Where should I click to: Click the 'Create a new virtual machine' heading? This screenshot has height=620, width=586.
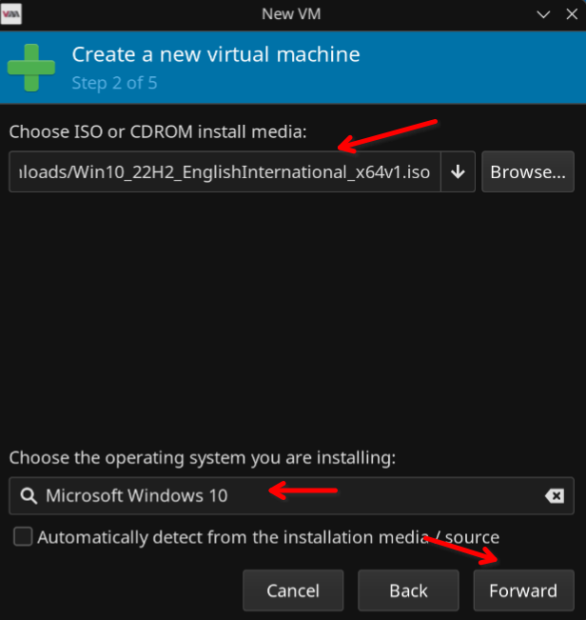coord(216,54)
